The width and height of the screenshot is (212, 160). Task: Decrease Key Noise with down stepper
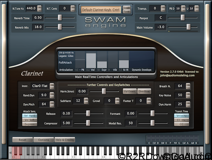pyautogui.click(x=188, y=97)
